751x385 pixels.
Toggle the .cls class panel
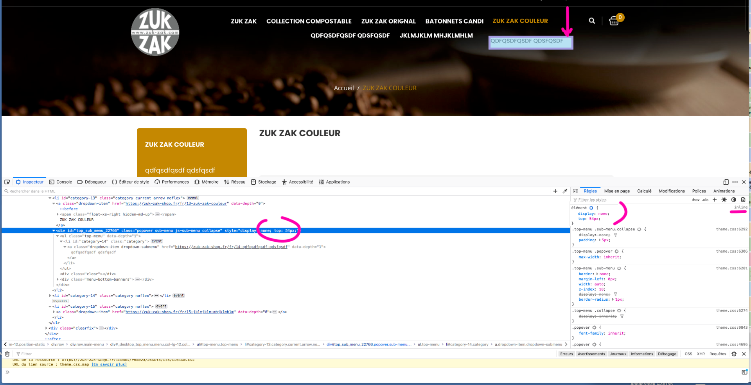[x=705, y=200]
